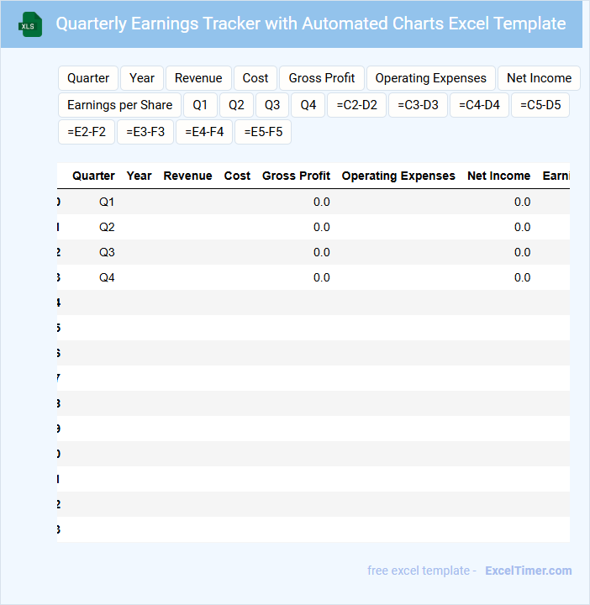The image size is (590, 605).
Task: Click the Net Income column header
Action: tap(498, 176)
